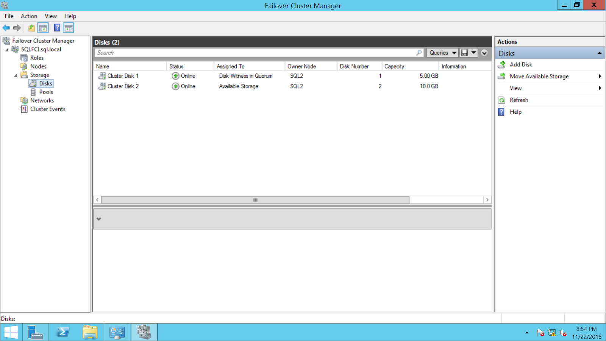This screenshot has width=606, height=341.
Task: Click Move Available Storage action
Action: coord(539,76)
